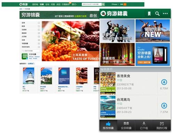The image size is (173, 134).
Task: Open 行程助手 in the website navbar
Action: [66, 5]
